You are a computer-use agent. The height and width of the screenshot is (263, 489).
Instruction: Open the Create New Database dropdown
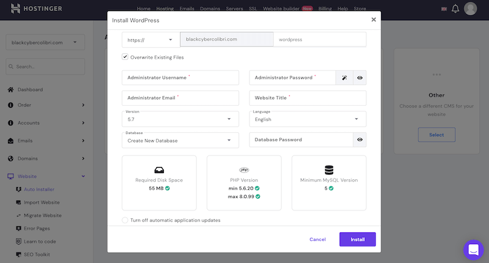[180, 140]
